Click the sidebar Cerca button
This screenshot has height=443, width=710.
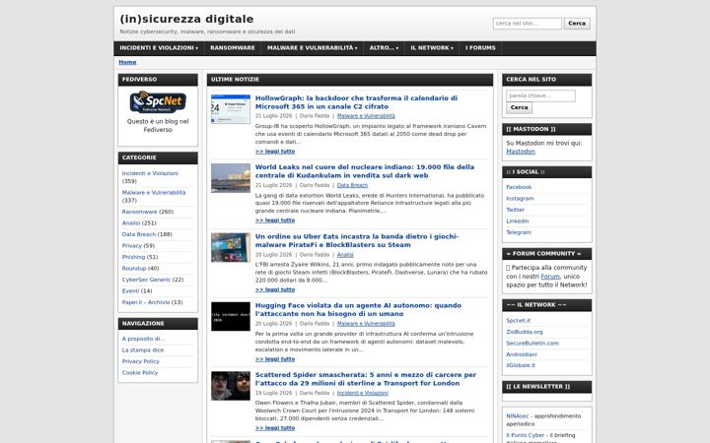(519, 107)
